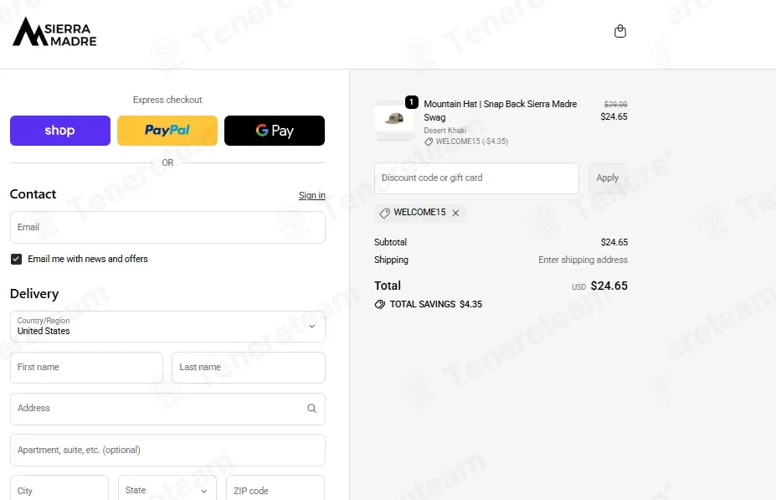Click the Contact section heading
776x500 pixels.
click(x=33, y=194)
